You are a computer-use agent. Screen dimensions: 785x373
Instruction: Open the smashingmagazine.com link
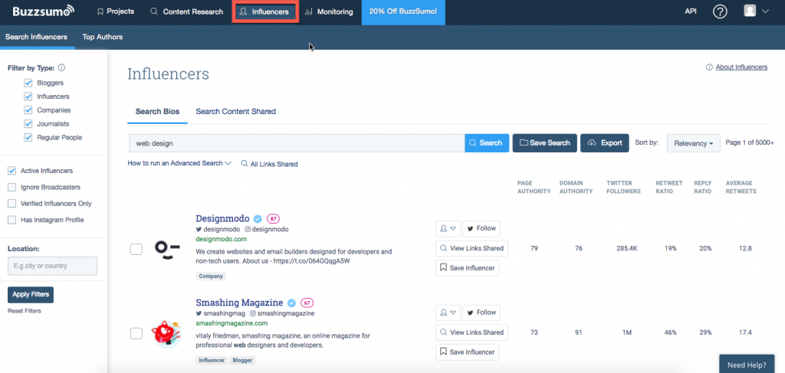point(232,323)
